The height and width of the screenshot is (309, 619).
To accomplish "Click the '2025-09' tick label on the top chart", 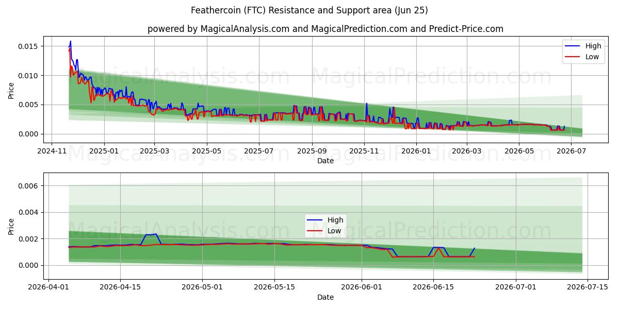I will [x=312, y=151].
